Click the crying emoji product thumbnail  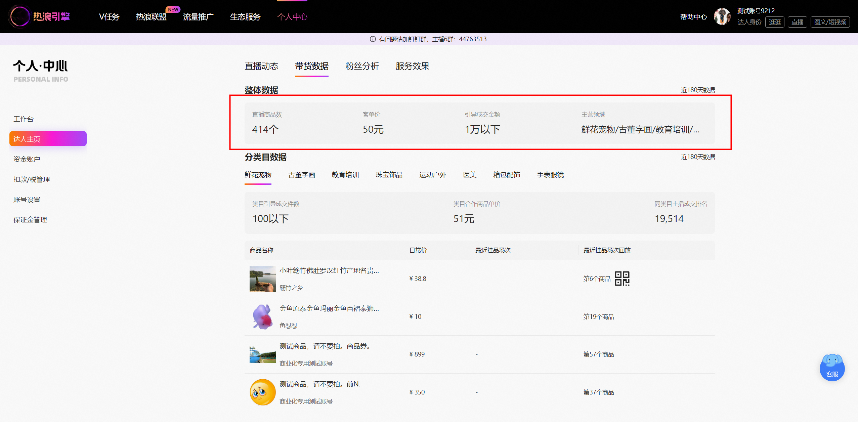click(263, 392)
